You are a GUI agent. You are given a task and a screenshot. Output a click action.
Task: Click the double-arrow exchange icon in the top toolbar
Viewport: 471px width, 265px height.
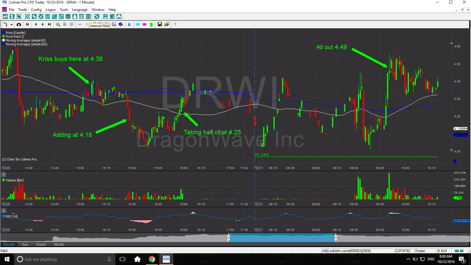click(5, 16)
